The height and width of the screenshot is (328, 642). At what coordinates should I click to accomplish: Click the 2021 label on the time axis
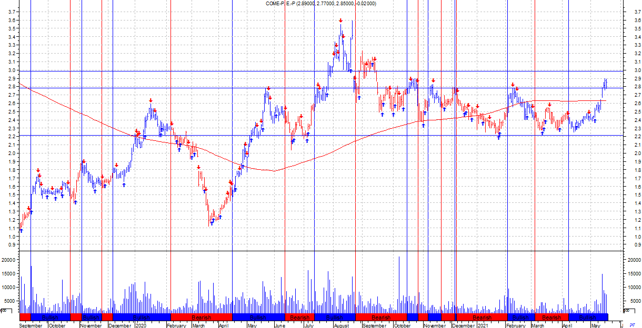point(483,325)
